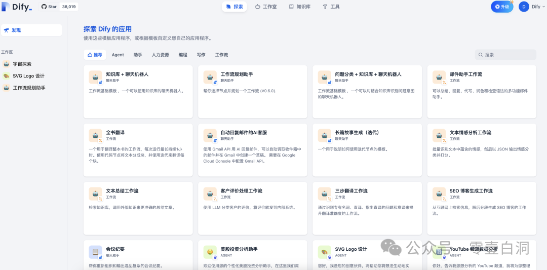Click the SVG Logo 设计 palette icon in sidebar
The width and height of the screenshot is (547, 270).
(6, 75)
